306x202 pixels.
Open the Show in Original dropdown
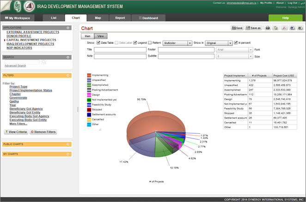(219, 43)
